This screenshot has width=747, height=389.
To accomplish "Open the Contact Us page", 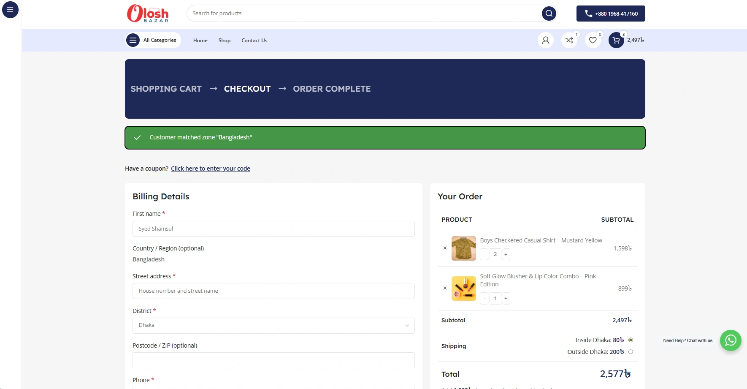I will point(254,41).
